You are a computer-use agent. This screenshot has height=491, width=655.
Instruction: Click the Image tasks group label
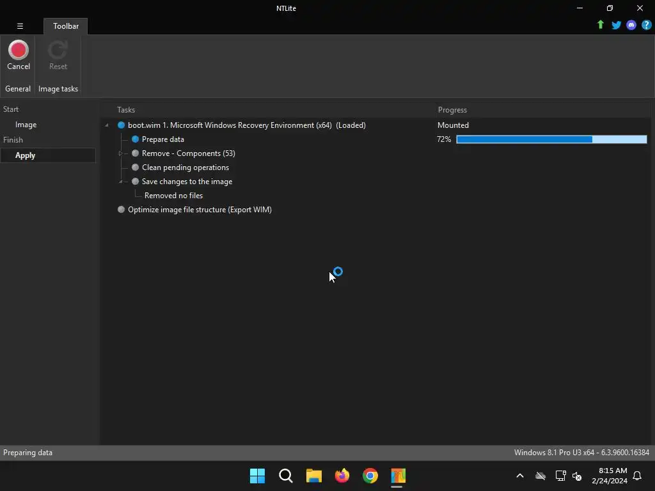(x=58, y=88)
